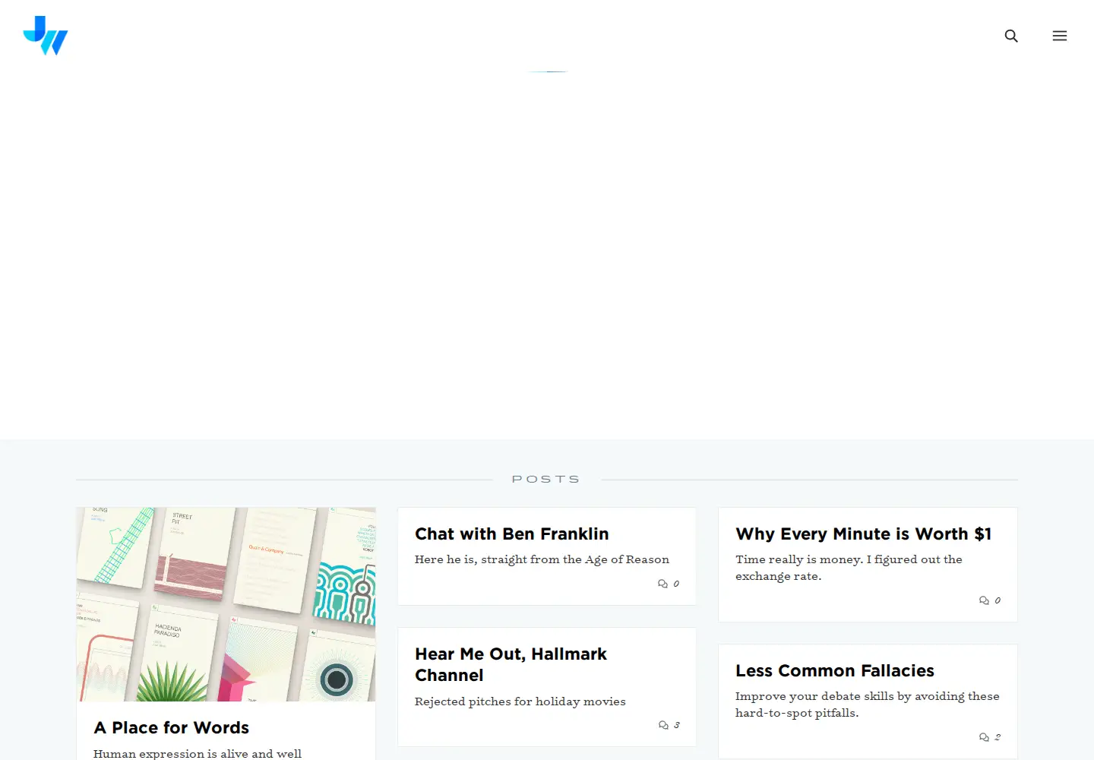Open the Less Common Fallacies post
Image resolution: width=1094 pixels, height=760 pixels.
click(x=835, y=671)
